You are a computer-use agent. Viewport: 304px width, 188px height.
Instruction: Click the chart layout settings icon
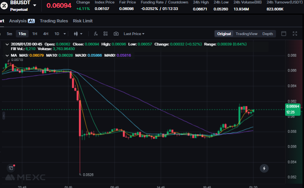106,34
